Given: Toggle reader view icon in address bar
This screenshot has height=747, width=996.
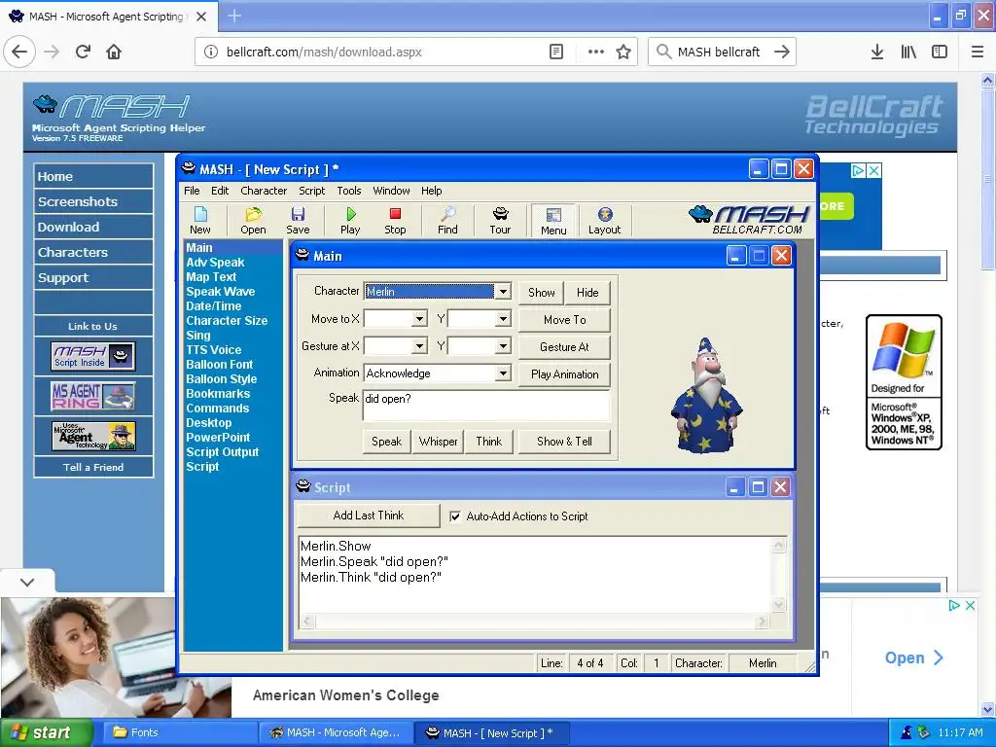Looking at the screenshot, I should pos(555,52).
